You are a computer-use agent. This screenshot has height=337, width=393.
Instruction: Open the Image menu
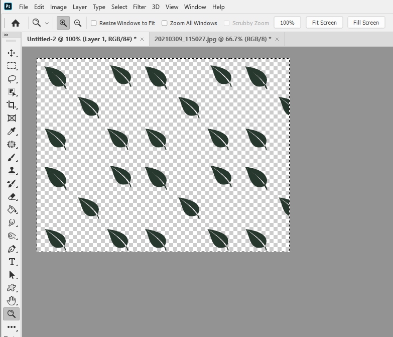click(58, 7)
